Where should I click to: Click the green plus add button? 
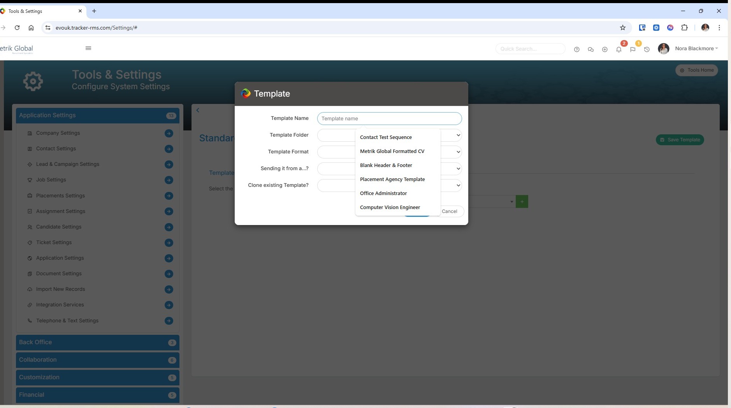tap(522, 202)
